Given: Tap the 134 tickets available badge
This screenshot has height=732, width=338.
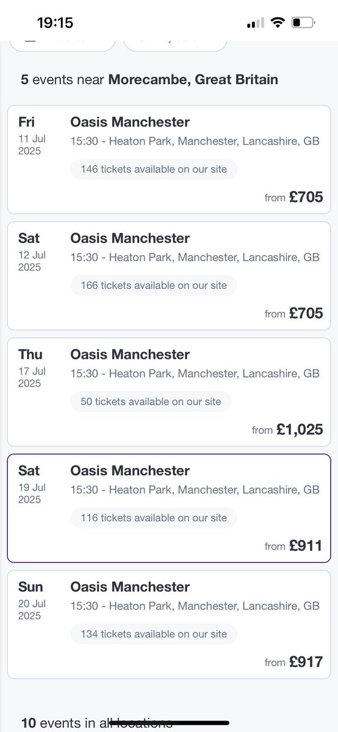Looking at the screenshot, I should pyautogui.click(x=154, y=634).
